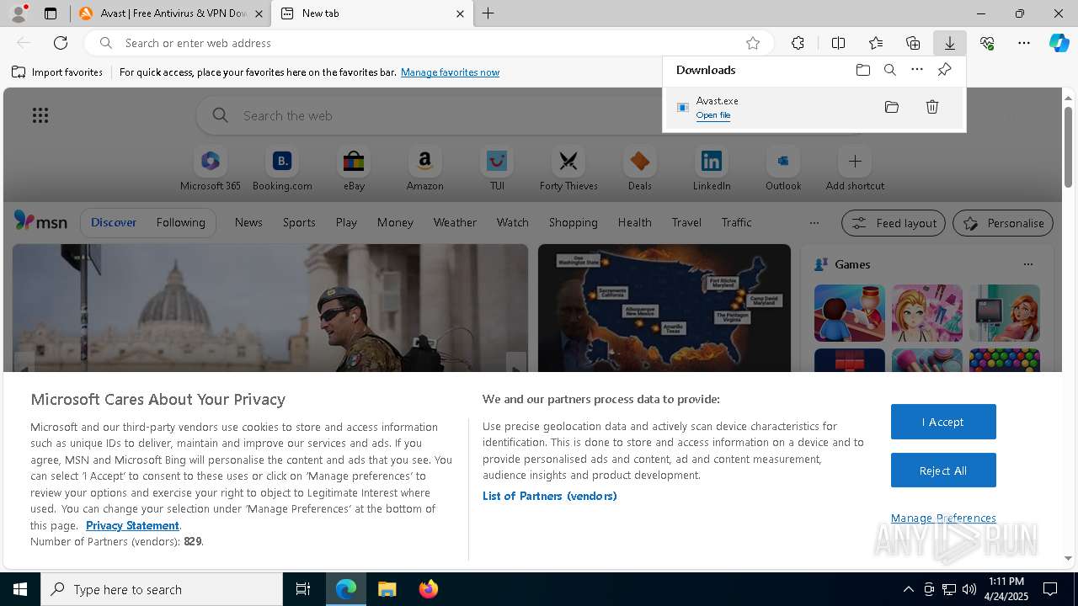Search downloads magnifier icon
1078x606 pixels.
889,70
